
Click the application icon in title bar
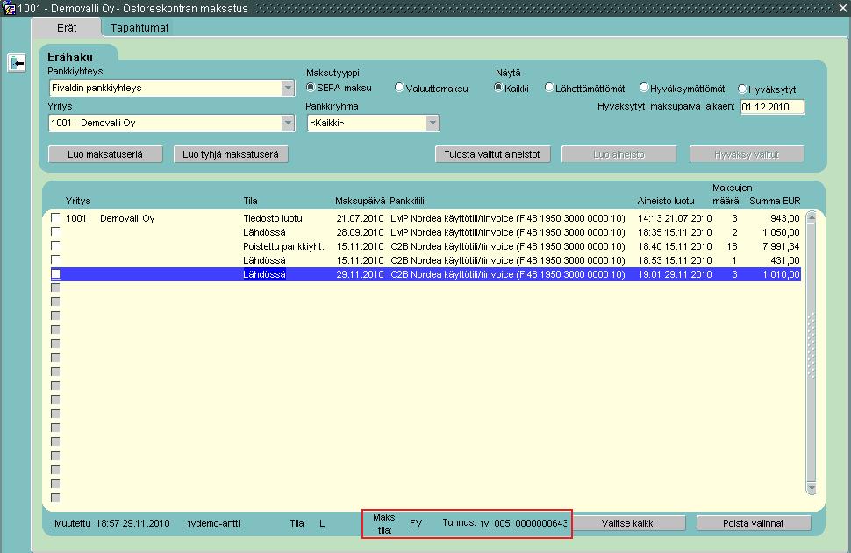click(9, 8)
